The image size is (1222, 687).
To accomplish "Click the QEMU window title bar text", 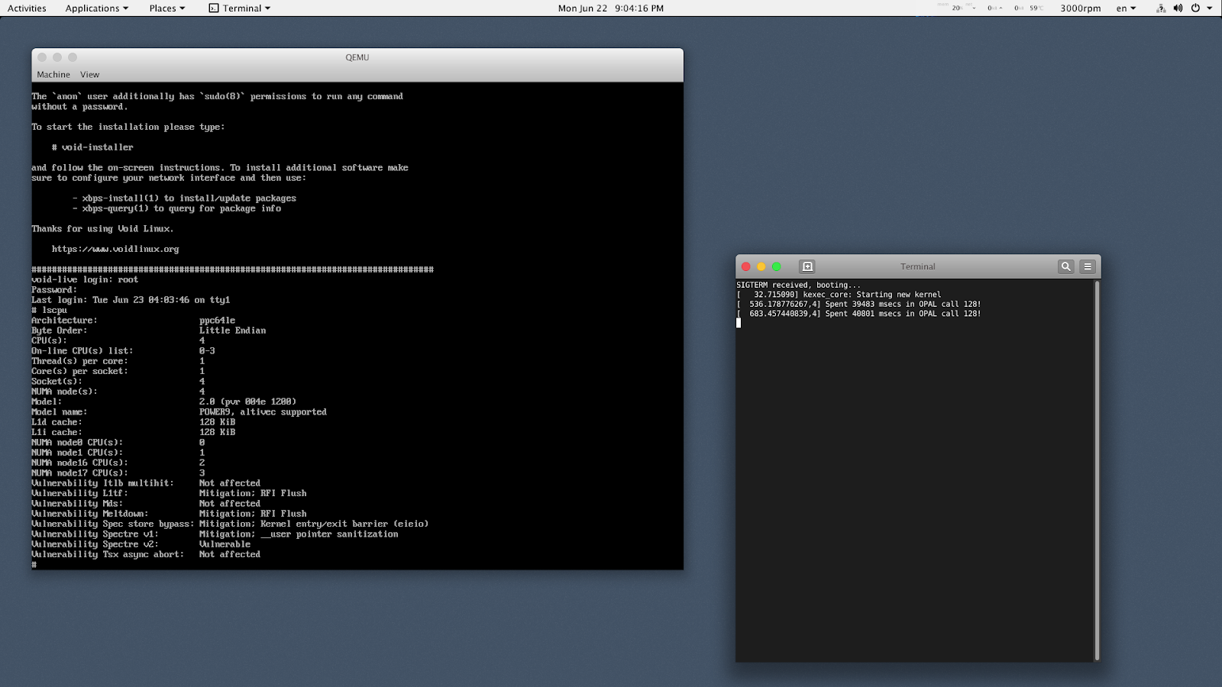I will [357, 57].
